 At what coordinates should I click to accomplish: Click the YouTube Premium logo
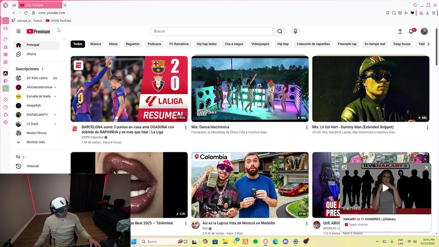click(x=38, y=31)
